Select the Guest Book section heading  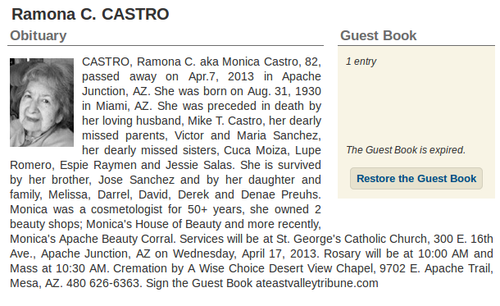[378, 35]
